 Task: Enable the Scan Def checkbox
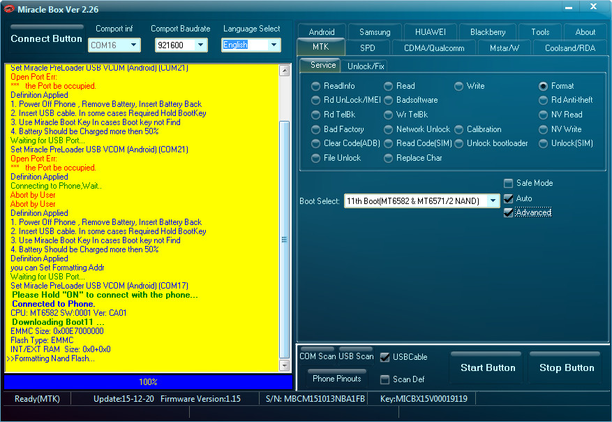(385, 379)
